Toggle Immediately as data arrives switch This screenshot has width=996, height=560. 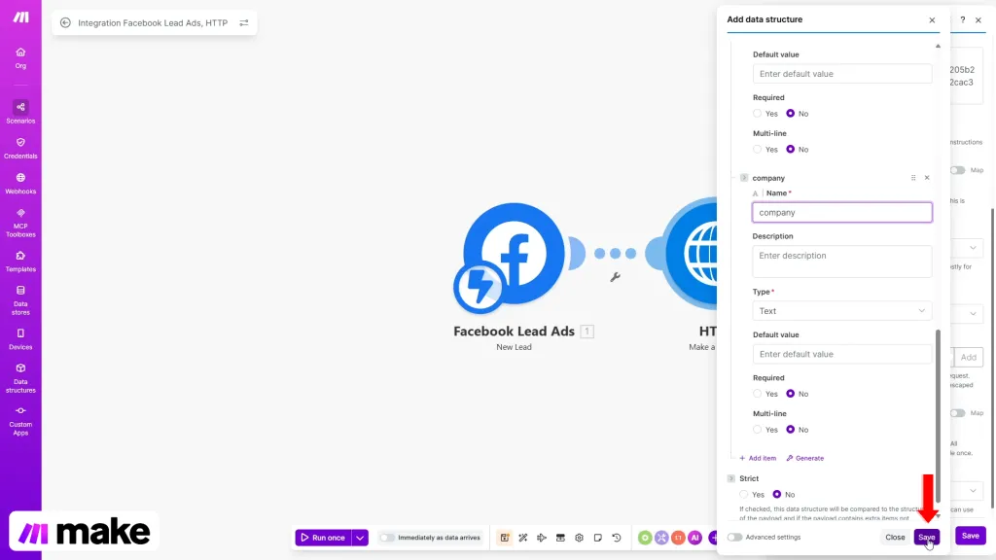click(387, 538)
